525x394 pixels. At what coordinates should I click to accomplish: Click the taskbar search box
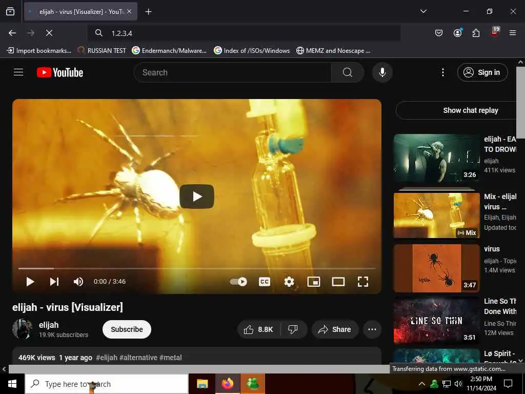click(107, 384)
